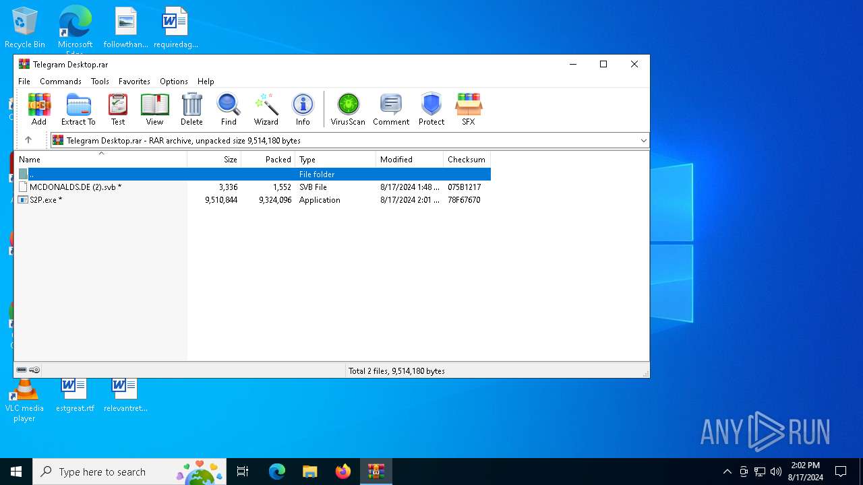
Task: Sort by the Name column header
Action: coord(100,160)
